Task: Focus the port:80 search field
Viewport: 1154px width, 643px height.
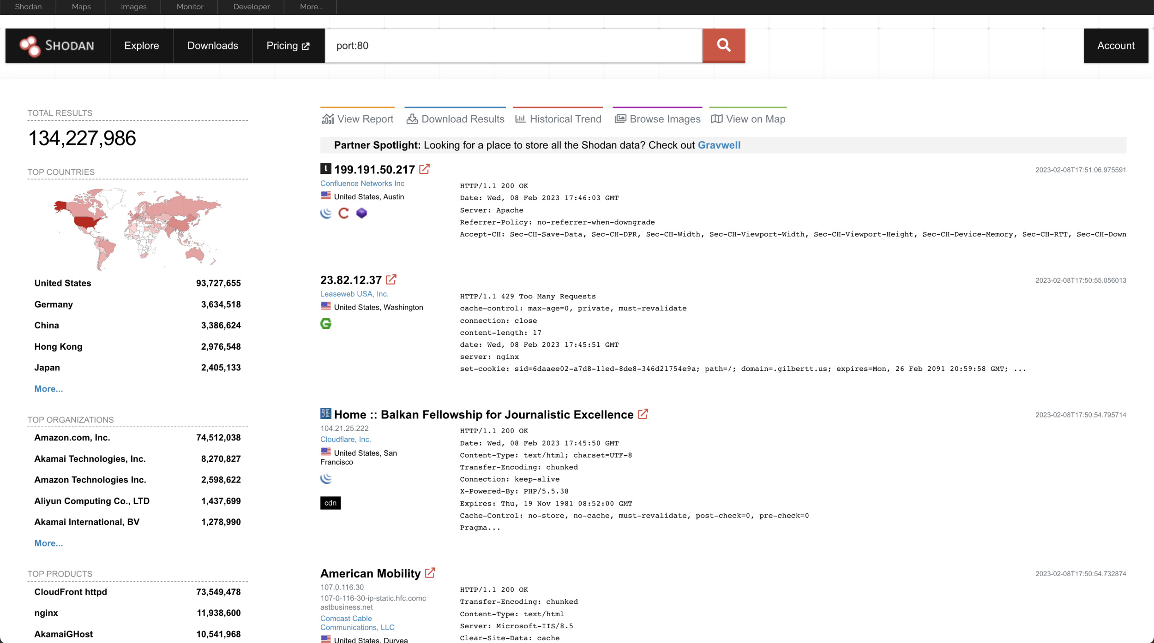Action: (514, 46)
